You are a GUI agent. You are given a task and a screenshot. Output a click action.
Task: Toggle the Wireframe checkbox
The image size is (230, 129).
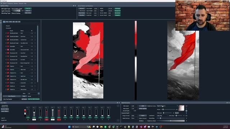(x=79, y=11)
